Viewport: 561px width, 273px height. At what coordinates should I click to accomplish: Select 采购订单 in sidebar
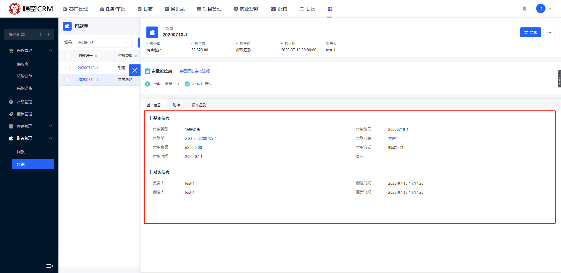(25, 76)
